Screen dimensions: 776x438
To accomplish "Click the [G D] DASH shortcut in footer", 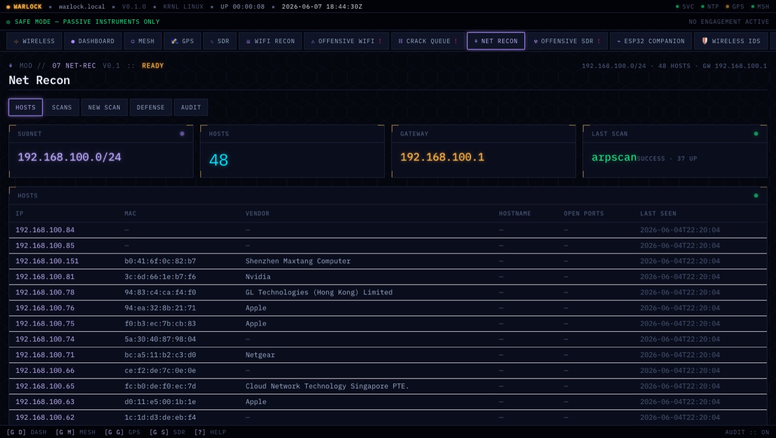I will (x=27, y=432).
